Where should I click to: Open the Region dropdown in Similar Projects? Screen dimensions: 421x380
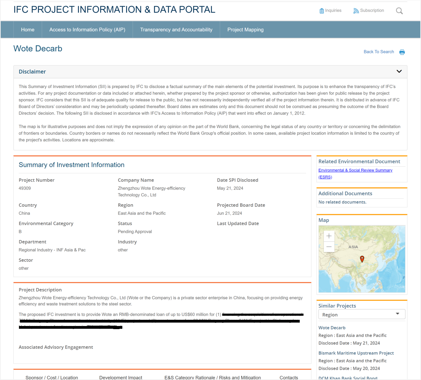(x=361, y=314)
